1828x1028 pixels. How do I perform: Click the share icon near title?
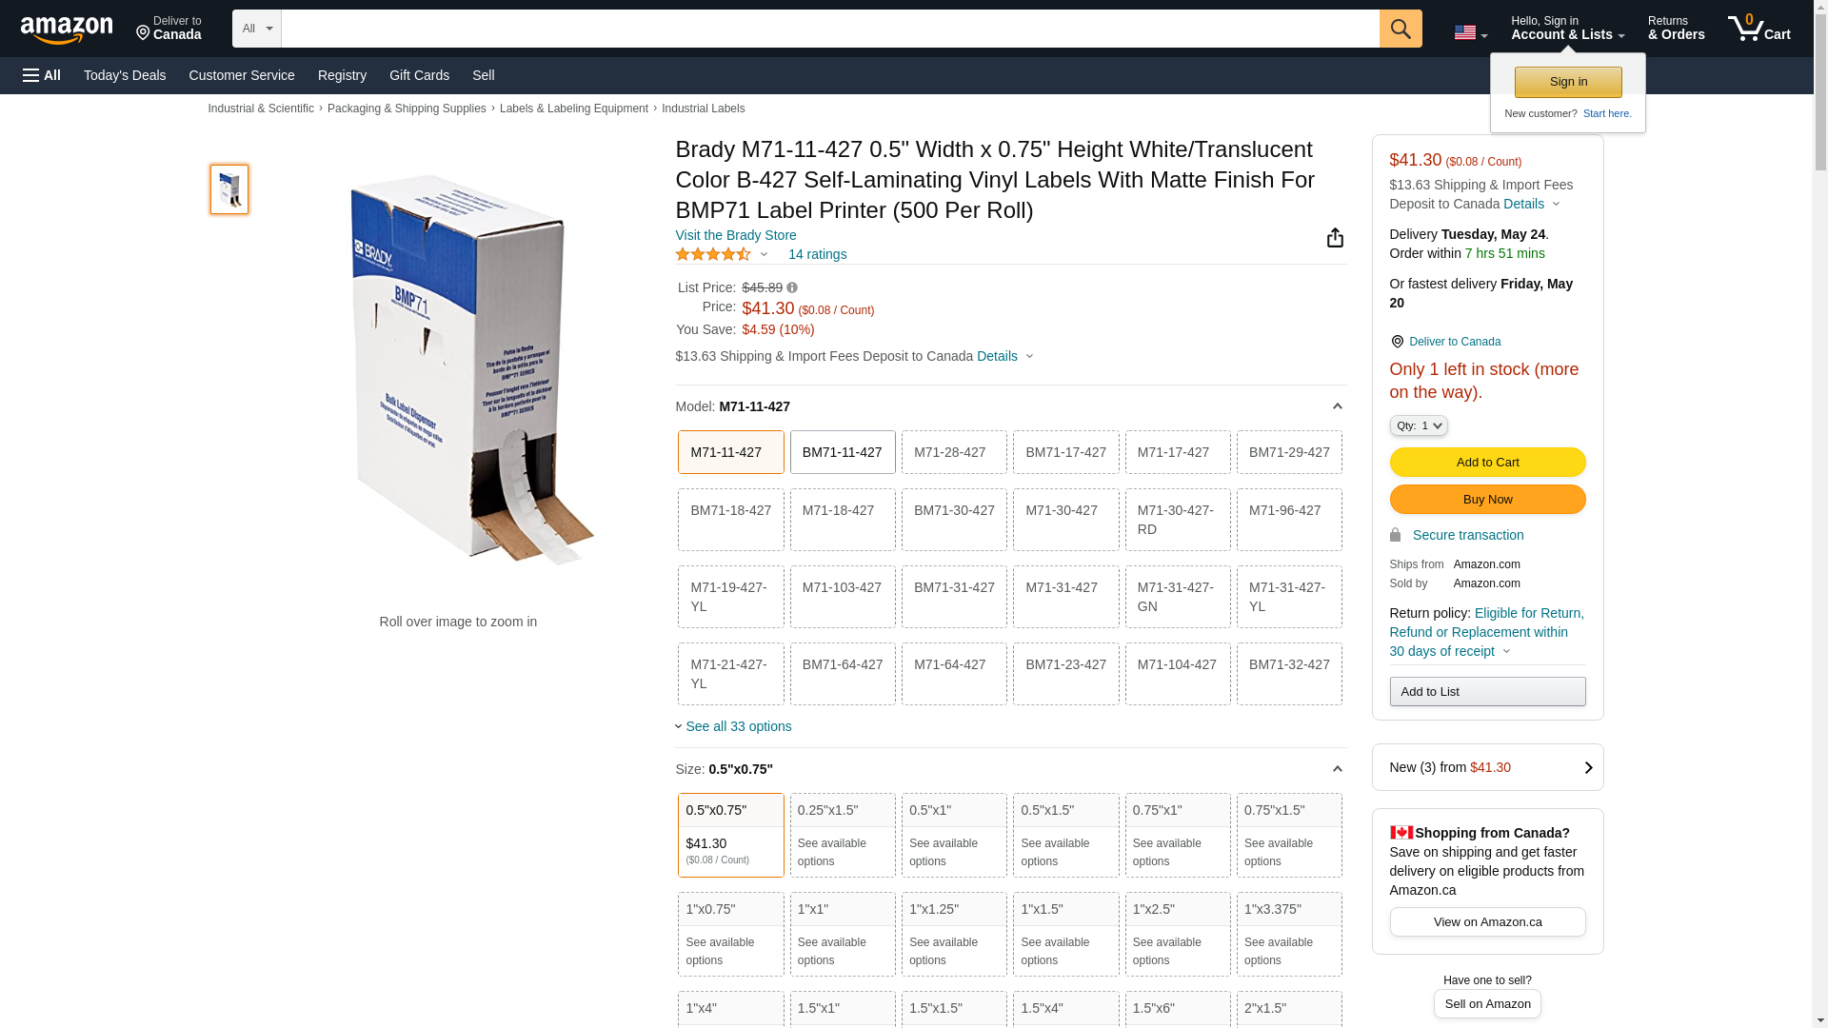pos(1335,238)
